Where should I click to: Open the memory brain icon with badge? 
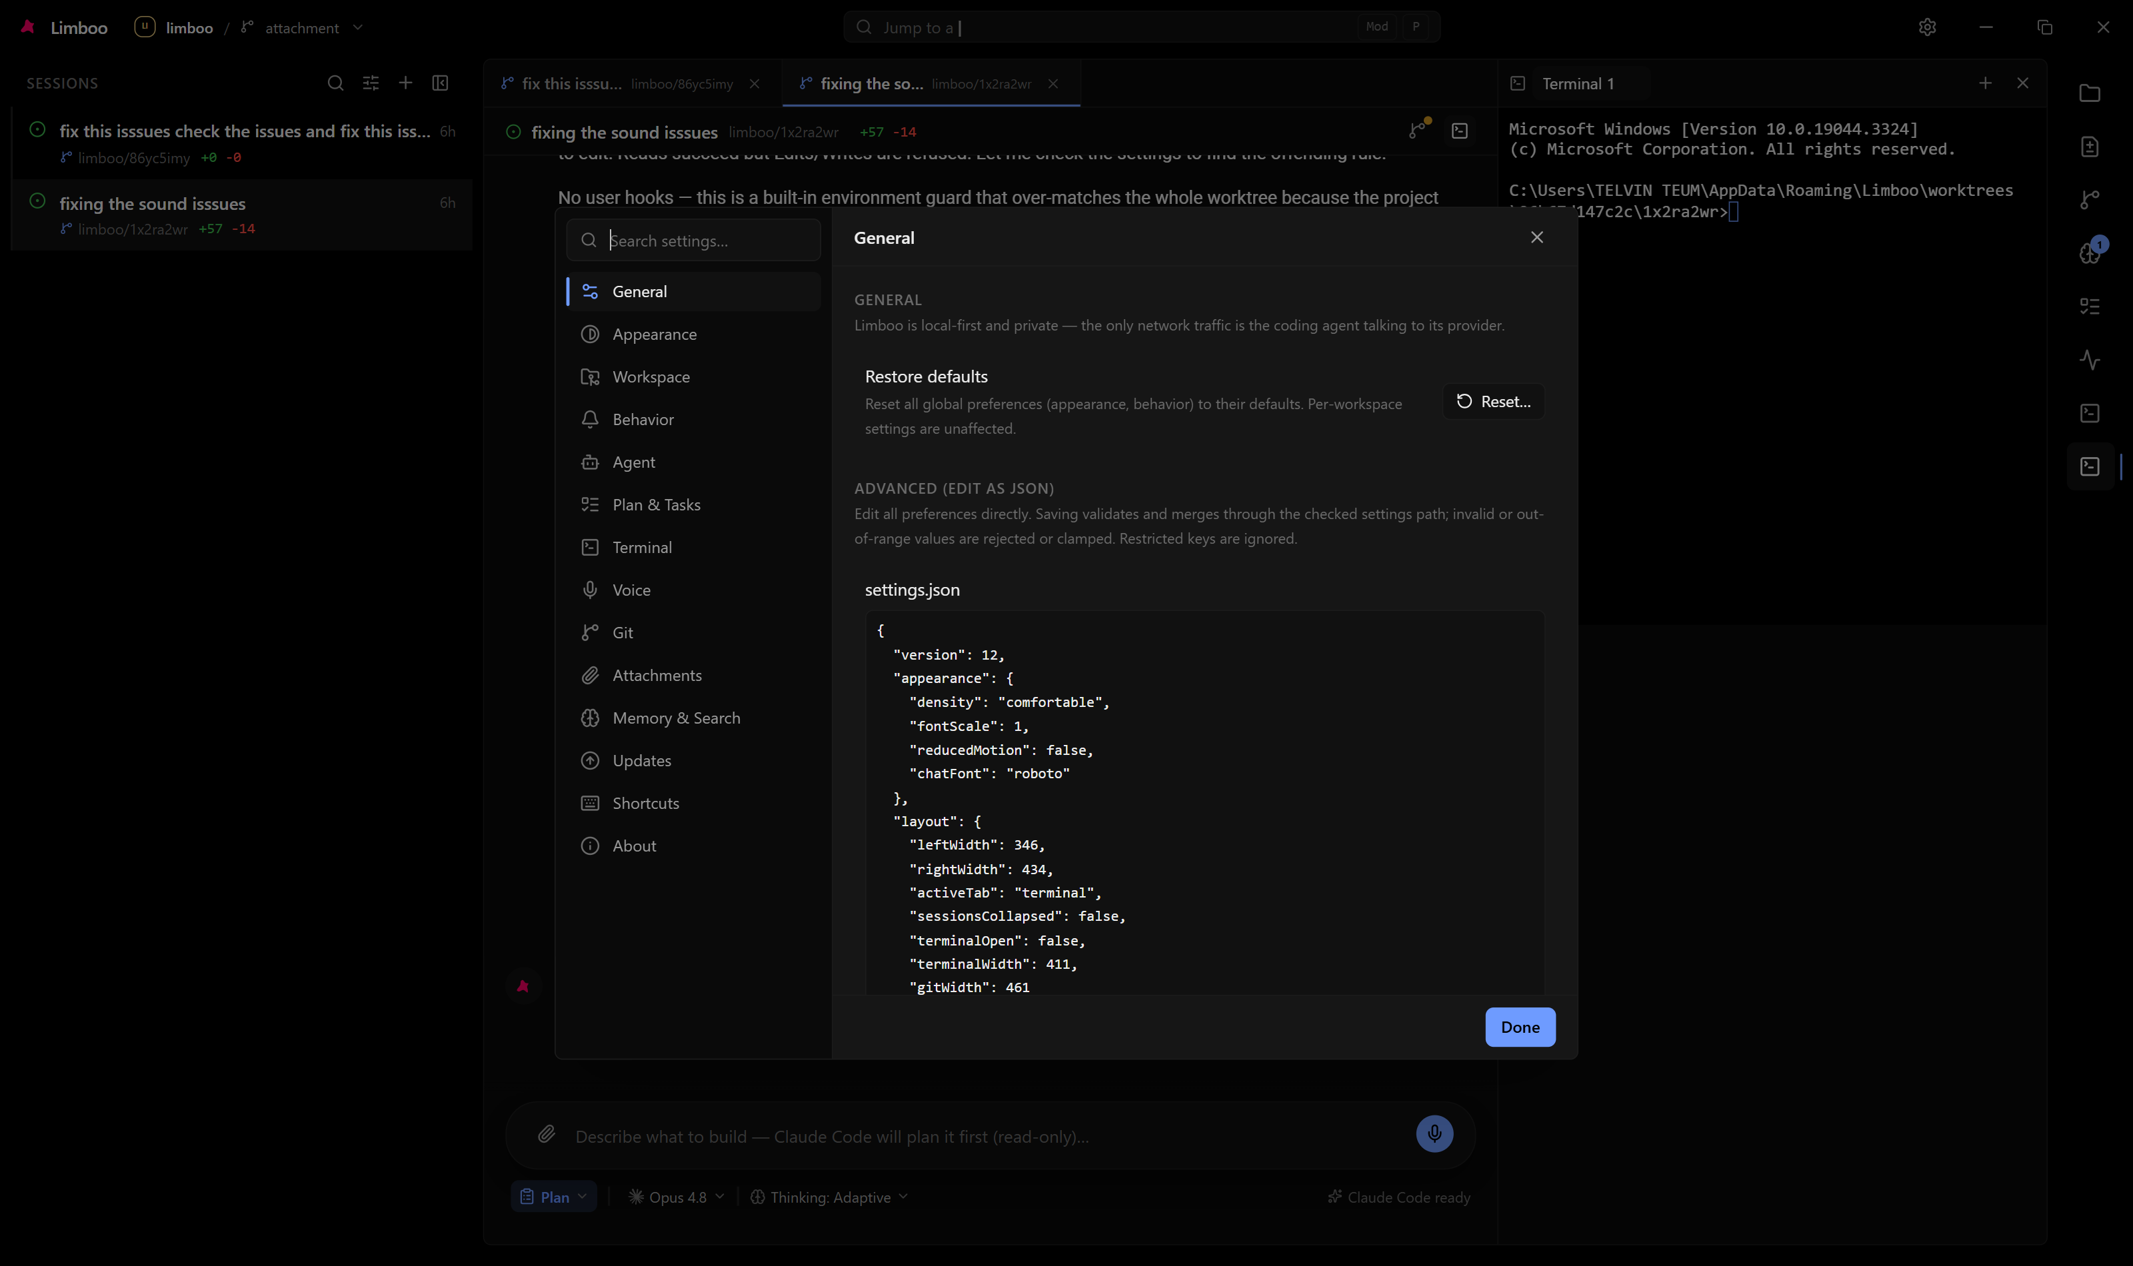(2090, 253)
